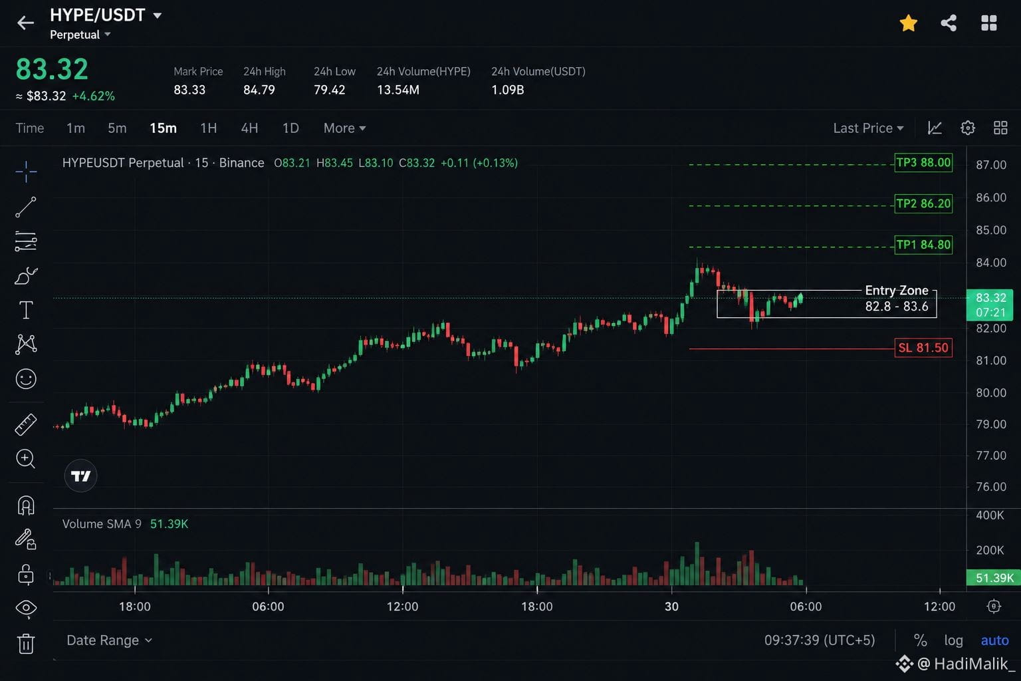This screenshot has width=1021, height=681.
Task: Open time axis settings gear
Action: pyautogui.click(x=994, y=606)
